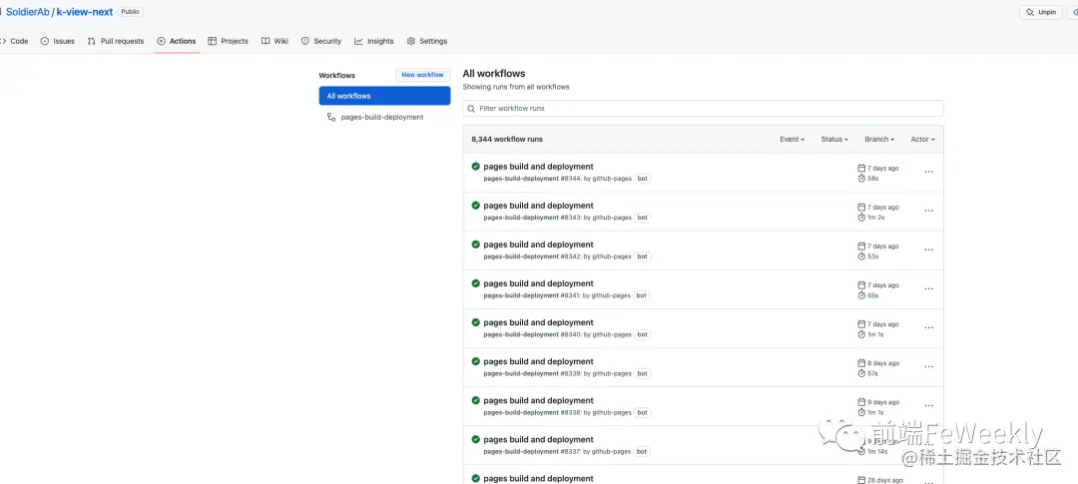
Task: Click the '55s' duration of run #8341
Action: click(873, 295)
